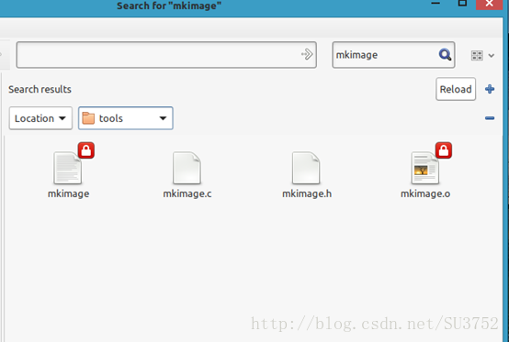509x342 pixels.
Task: Select the mkimage.h file icon
Action: click(x=306, y=168)
